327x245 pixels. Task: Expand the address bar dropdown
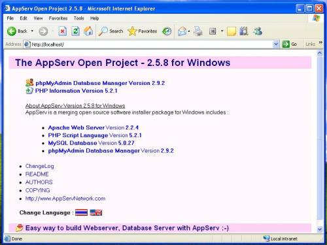coord(276,44)
